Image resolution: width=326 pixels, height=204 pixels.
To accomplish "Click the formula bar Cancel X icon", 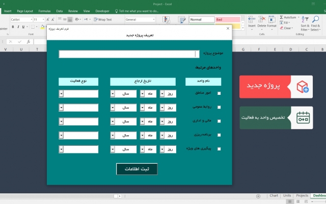I will coord(11,42).
